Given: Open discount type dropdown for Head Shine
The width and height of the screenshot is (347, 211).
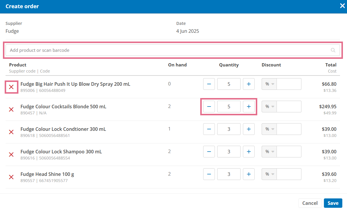Looking at the screenshot, I should 269,174.
